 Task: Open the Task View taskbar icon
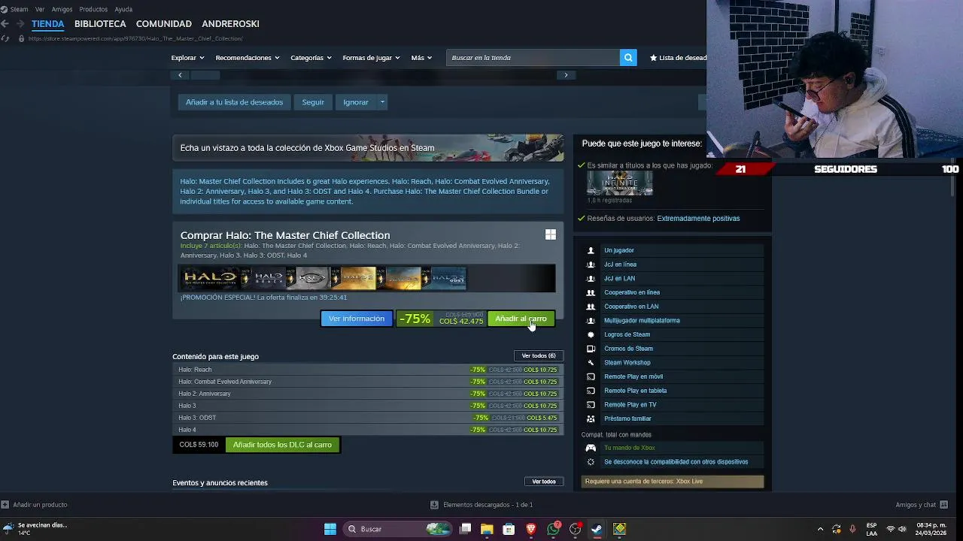(466, 529)
